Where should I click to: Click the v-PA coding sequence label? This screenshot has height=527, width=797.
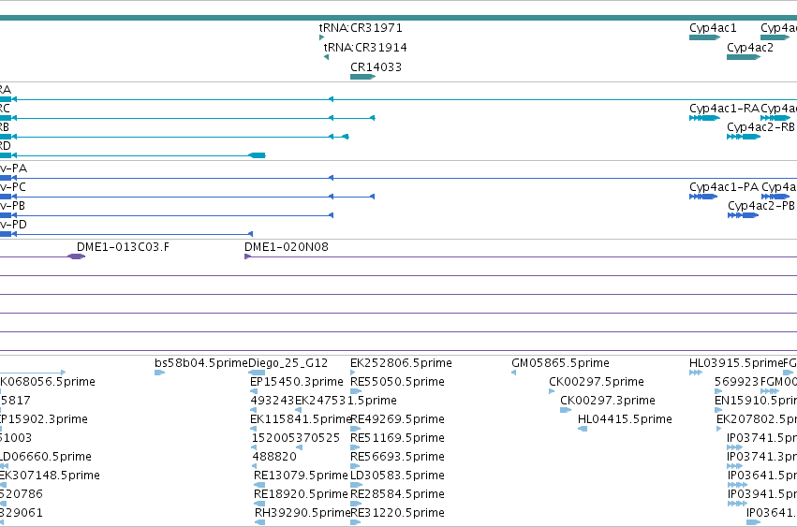pyautogui.click(x=14, y=168)
